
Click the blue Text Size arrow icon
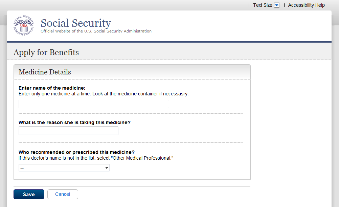pyautogui.click(x=277, y=5)
